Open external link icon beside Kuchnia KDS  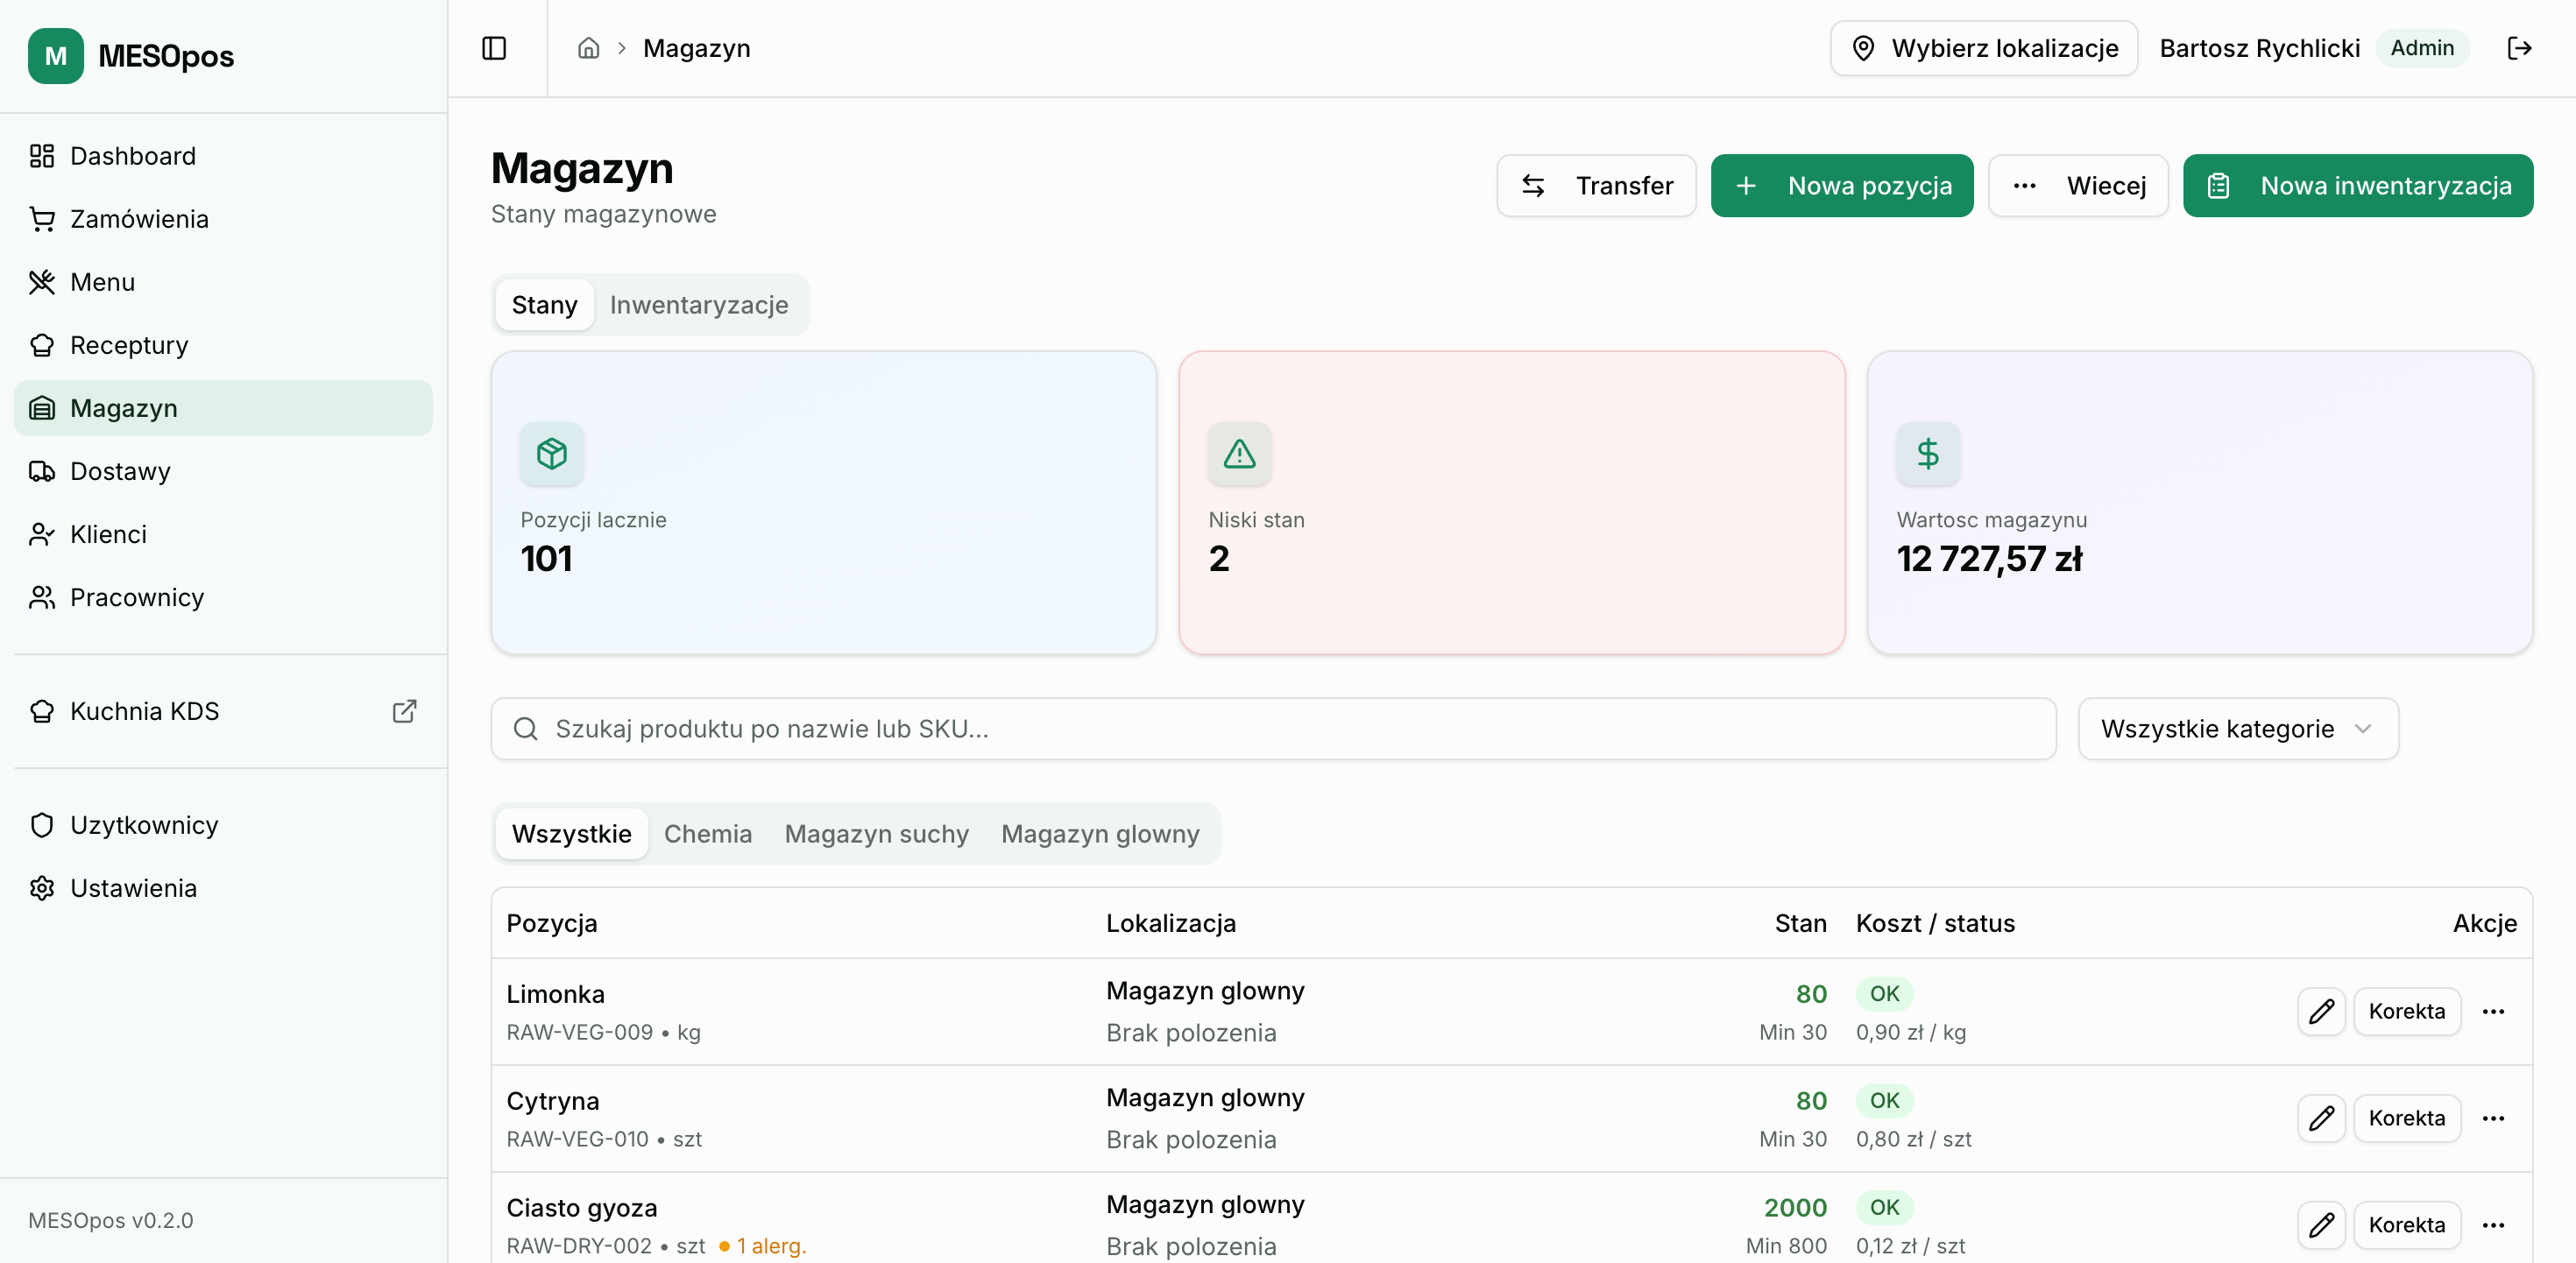click(x=404, y=711)
